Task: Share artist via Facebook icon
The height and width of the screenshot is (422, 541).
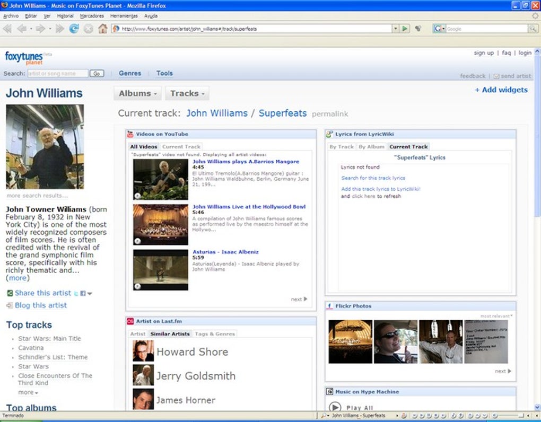Action: click(x=83, y=293)
